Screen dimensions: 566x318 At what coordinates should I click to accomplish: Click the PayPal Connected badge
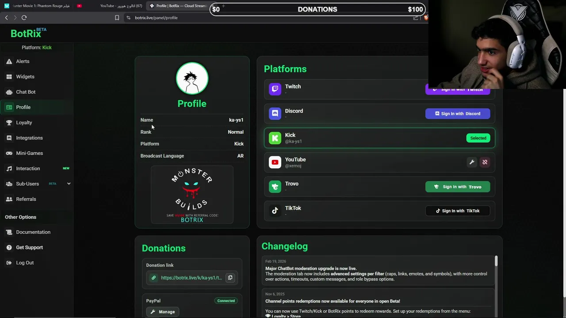(226, 301)
